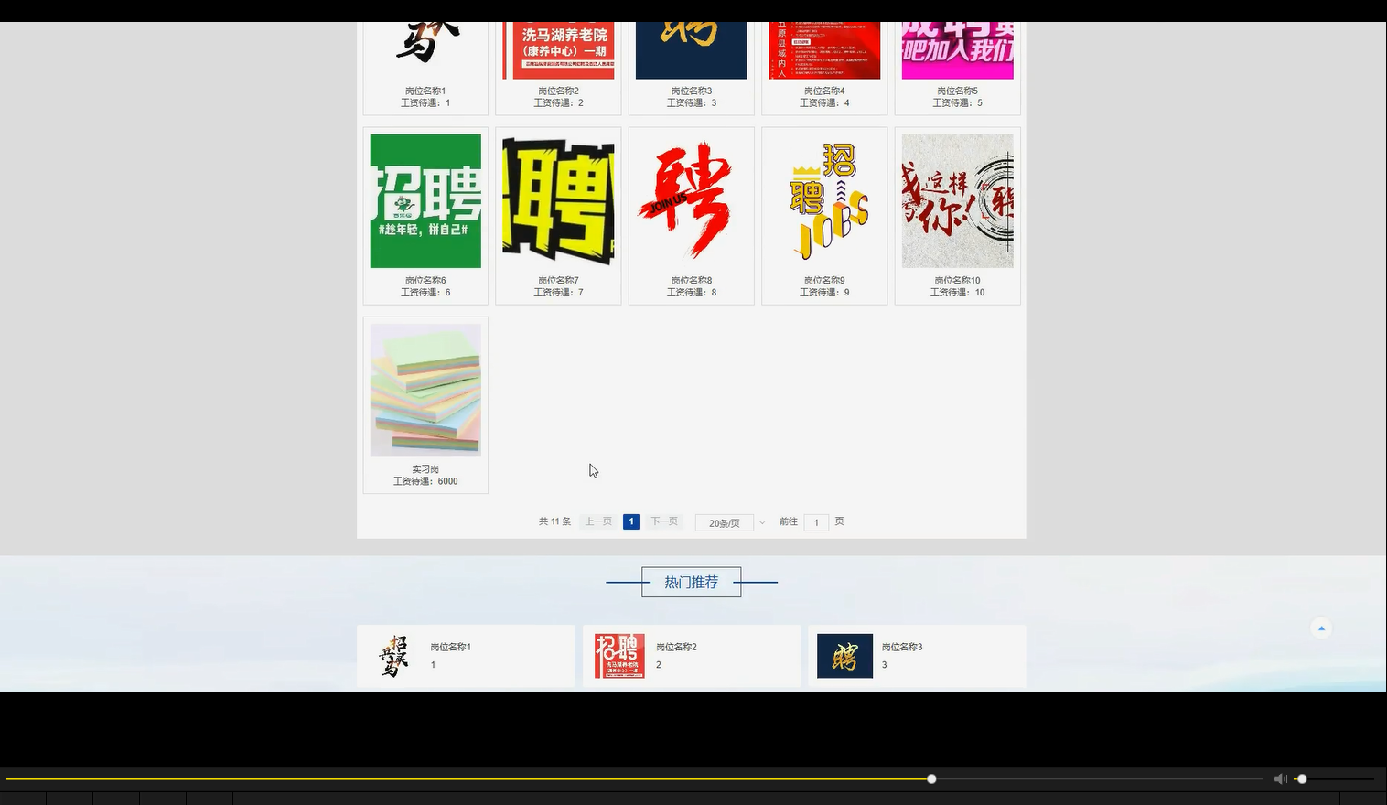The height and width of the screenshot is (805, 1387).
Task: Open the red text poster above 岗位名称4
Action: tap(824, 50)
